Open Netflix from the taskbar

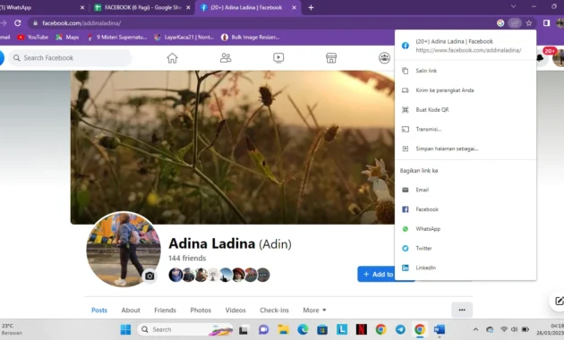361,329
